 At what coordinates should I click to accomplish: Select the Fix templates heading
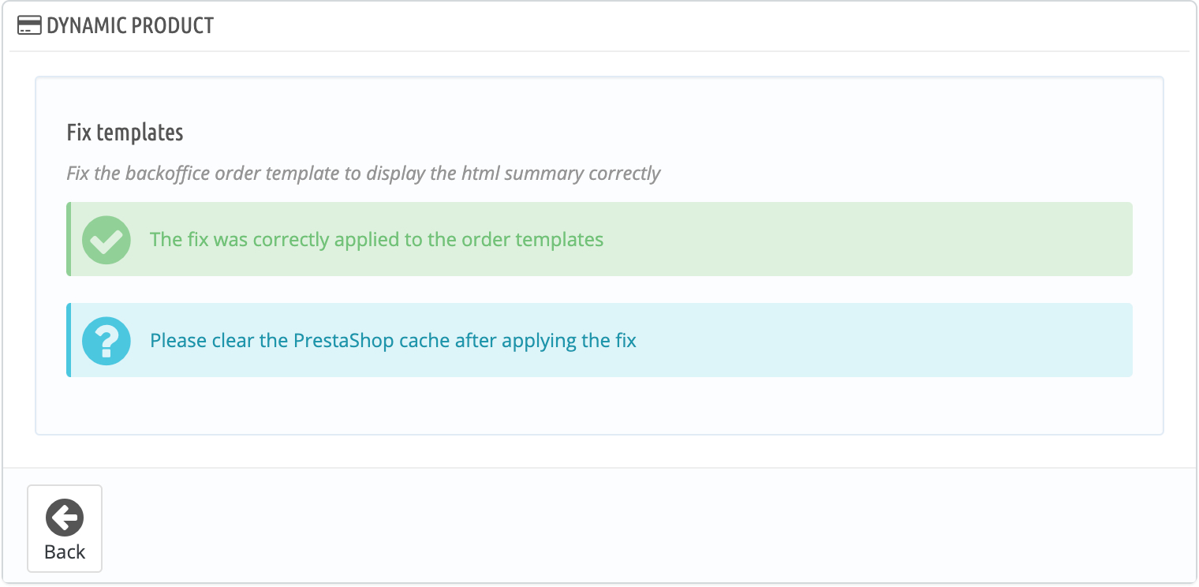(x=125, y=133)
